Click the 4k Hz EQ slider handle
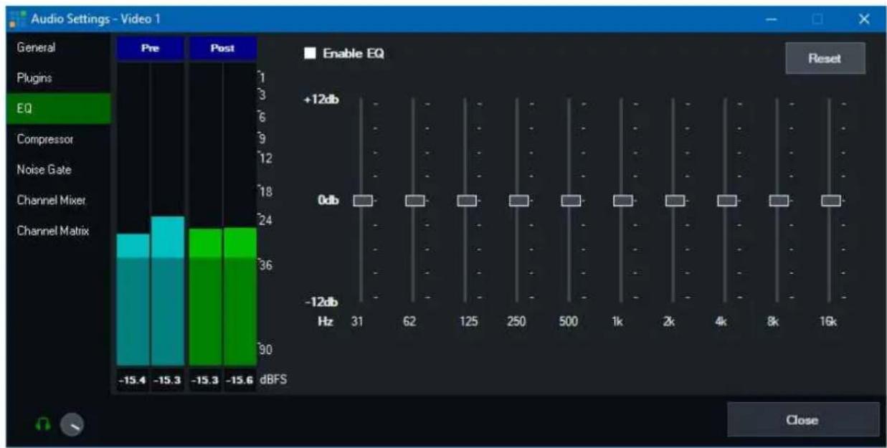The width and height of the screenshot is (887, 448). click(x=726, y=201)
